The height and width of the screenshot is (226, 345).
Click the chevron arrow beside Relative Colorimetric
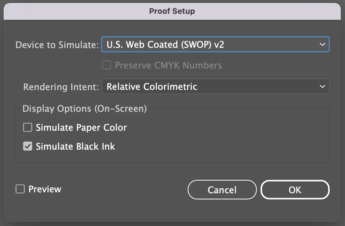tap(322, 87)
